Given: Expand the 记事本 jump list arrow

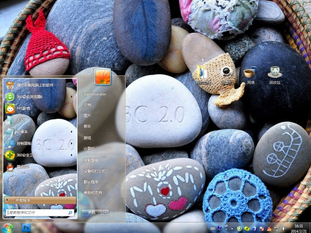Looking at the screenshot, I should [x=72, y=132].
